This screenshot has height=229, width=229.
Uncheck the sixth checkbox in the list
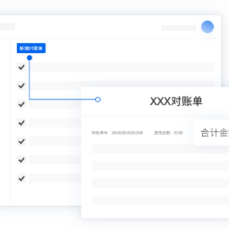click(x=22, y=160)
